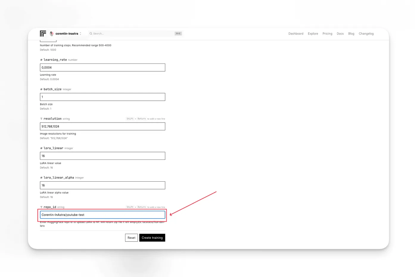The image size is (417, 277).
Task: Click the Create training button
Action: [152, 238]
